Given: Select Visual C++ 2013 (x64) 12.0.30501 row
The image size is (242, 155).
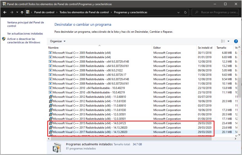Looking at the screenshot, I should coord(142,114).
